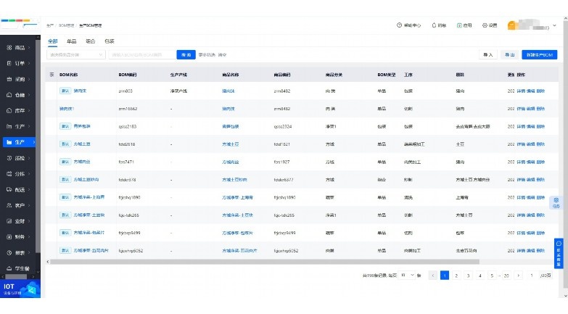
Task: Click the page jump input in pagination
Action: click(x=532, y=276)
